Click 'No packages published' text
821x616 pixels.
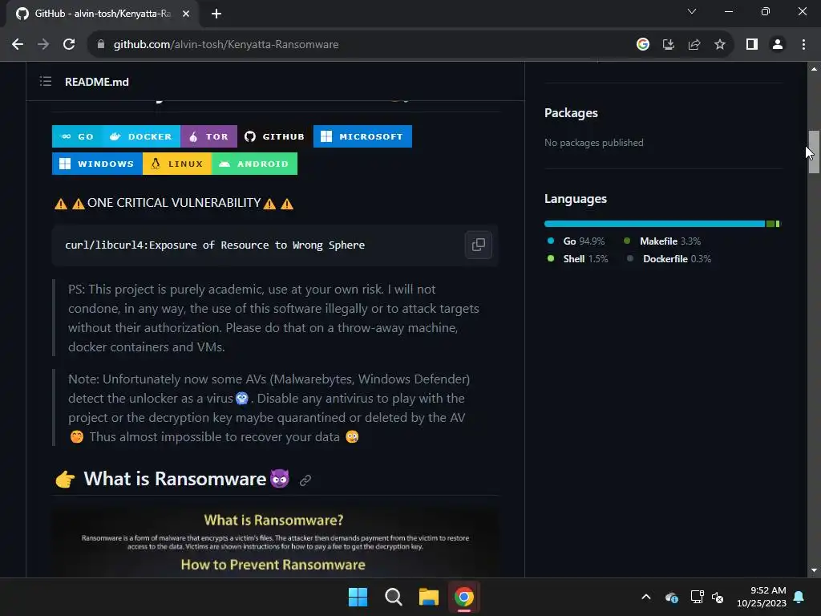tap(594, 143)
